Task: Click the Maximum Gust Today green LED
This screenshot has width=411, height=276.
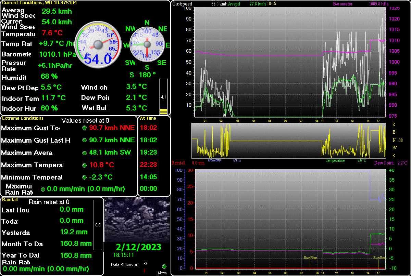Action: coord(84,128)
